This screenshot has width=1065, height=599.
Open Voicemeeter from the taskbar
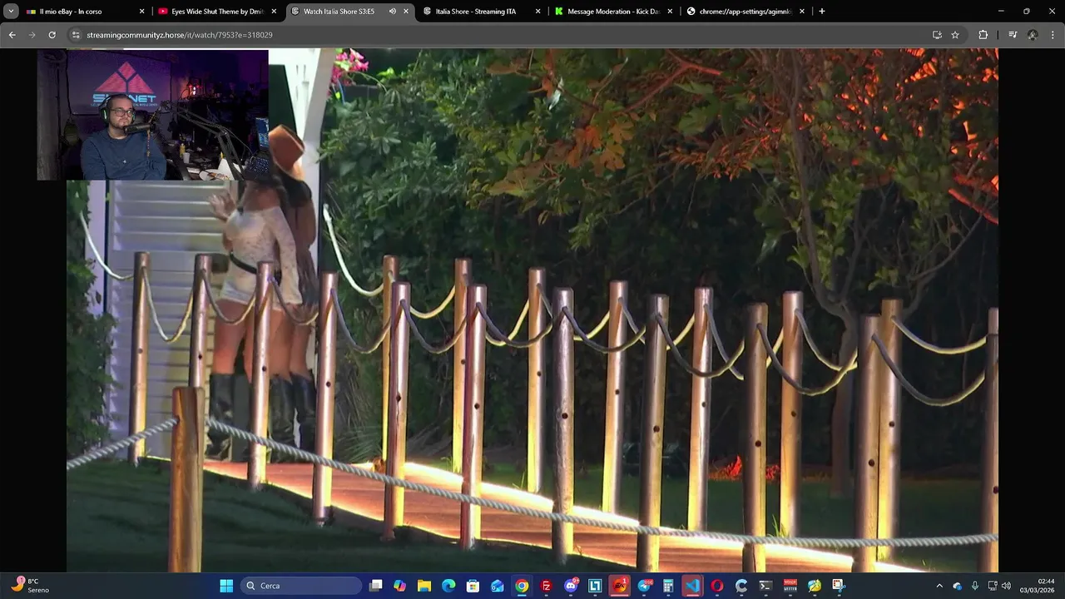tap(790, 586)
